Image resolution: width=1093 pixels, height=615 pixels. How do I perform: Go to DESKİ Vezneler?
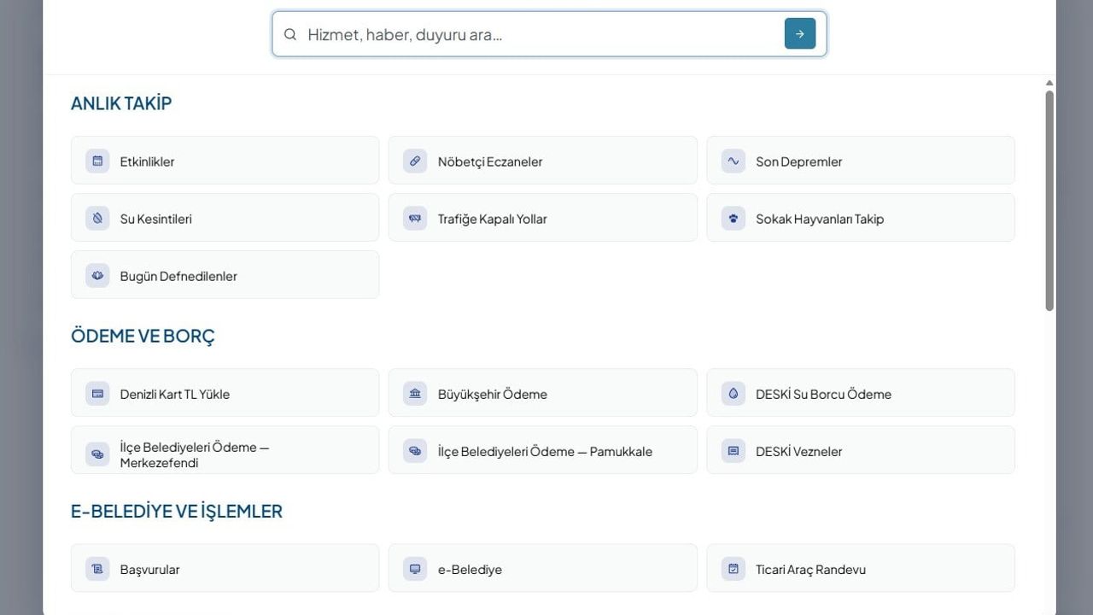point(861,450)
